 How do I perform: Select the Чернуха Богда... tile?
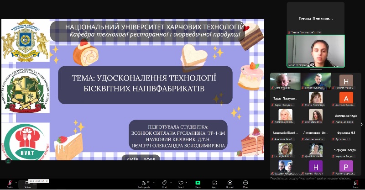346,150
